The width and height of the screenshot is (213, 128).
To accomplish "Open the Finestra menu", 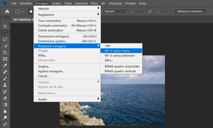I will click(x=130, y=3).
